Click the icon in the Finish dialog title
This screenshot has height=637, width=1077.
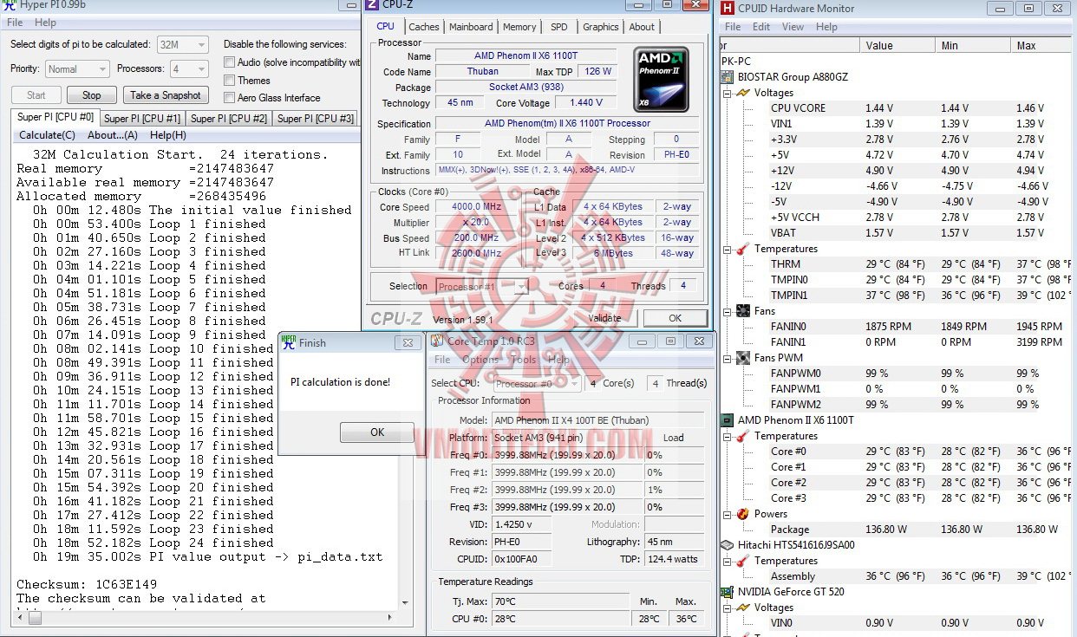[x=287, y=342]
